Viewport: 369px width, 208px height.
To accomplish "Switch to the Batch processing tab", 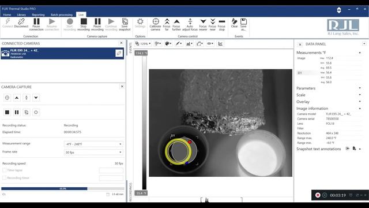I will [x=62, y=14].
